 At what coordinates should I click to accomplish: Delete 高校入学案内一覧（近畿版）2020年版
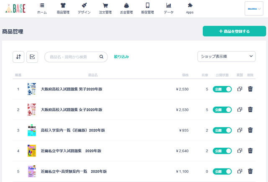[250, 130]
